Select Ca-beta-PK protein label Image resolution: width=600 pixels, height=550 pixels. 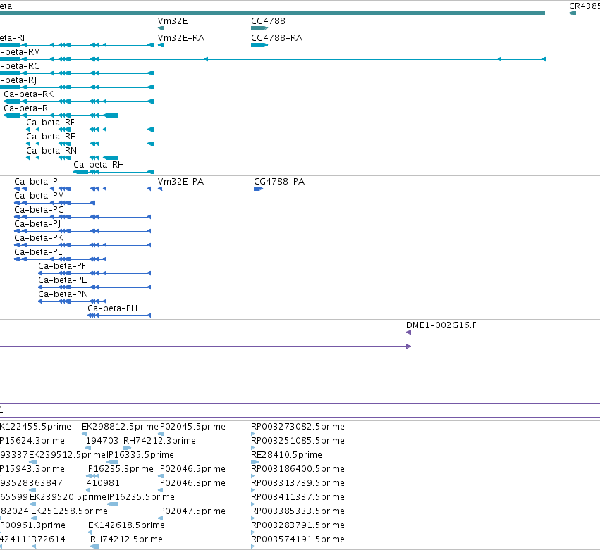(39, 238)
